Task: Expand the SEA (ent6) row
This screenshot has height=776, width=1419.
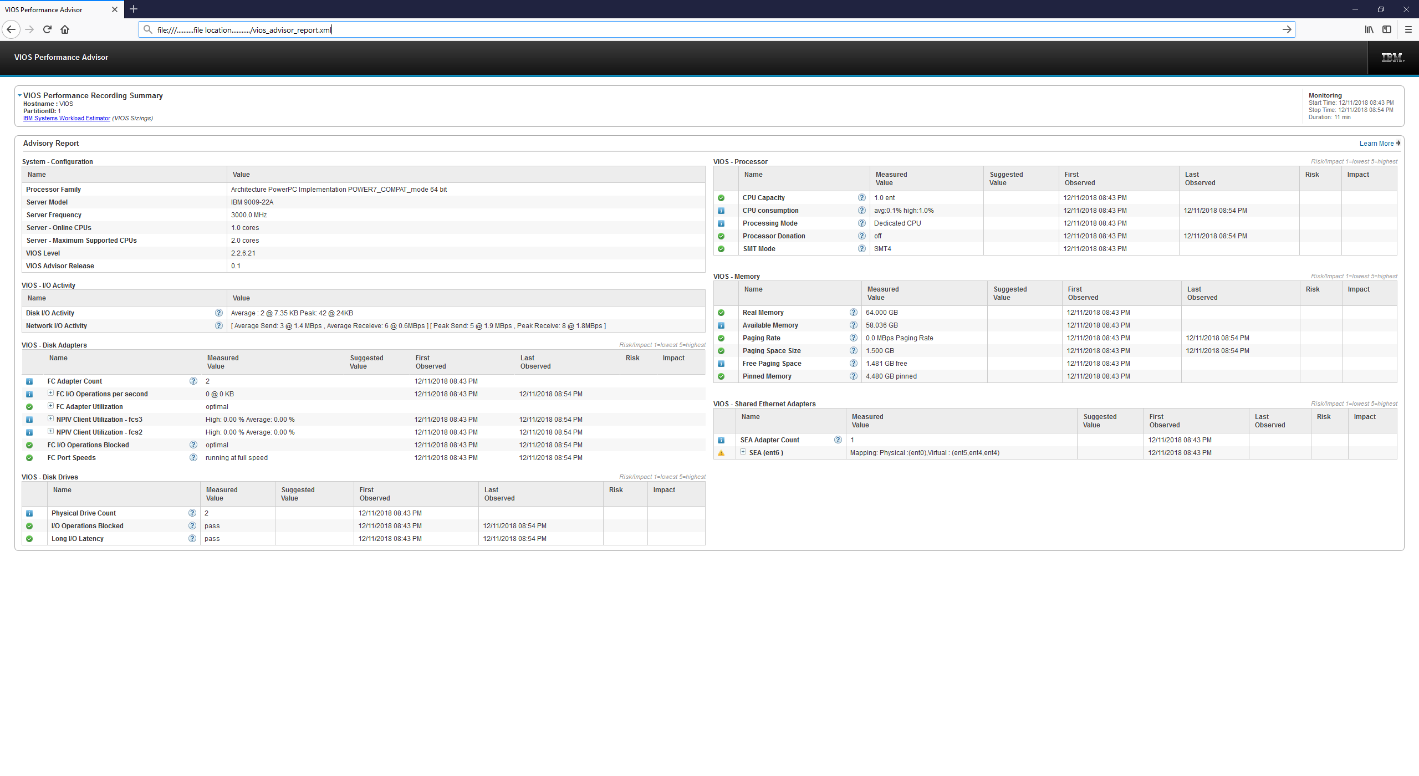Action: (743, 452)
